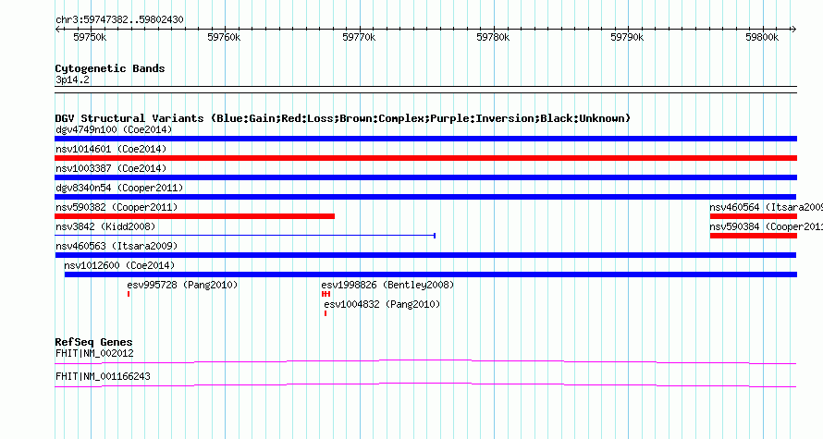Open variant label dgv4749n100 (Coe2014)
Screen dimensions: 823x439
click(x=114, y=129)
